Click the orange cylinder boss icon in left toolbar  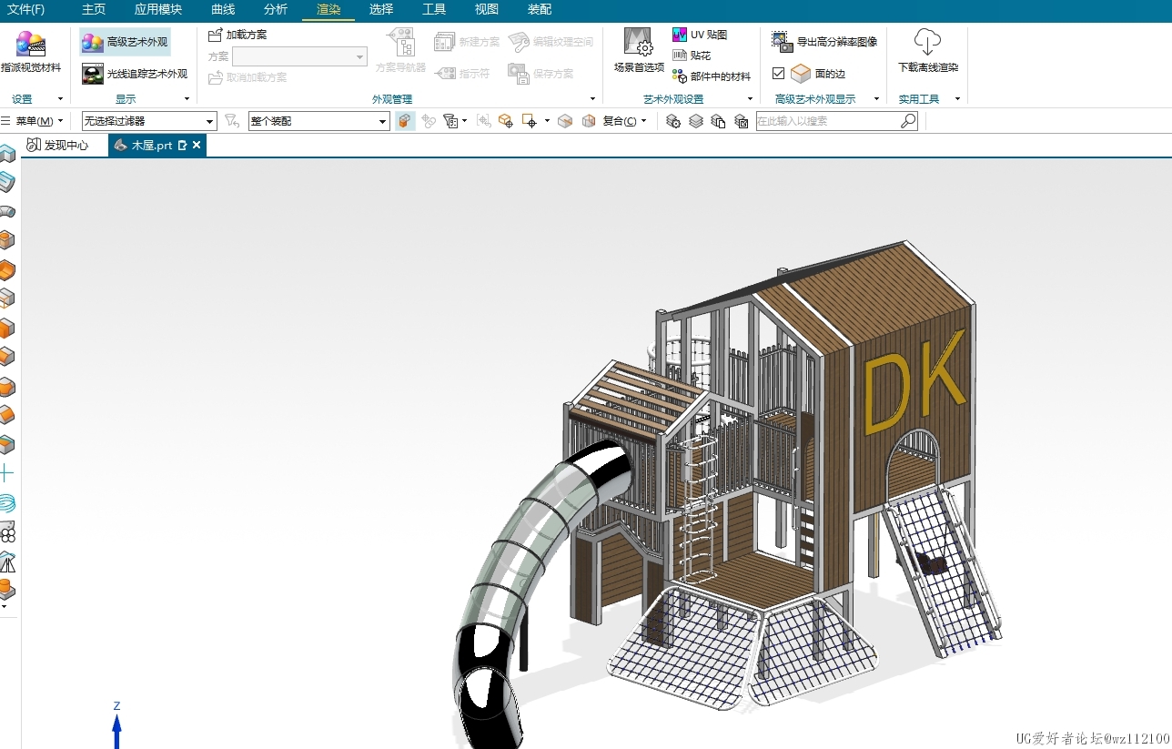coord(7,589)
